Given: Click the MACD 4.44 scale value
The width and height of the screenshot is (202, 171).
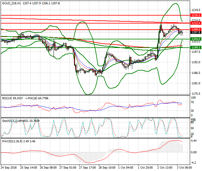Looking at the screenshot, I should (194, 141).
